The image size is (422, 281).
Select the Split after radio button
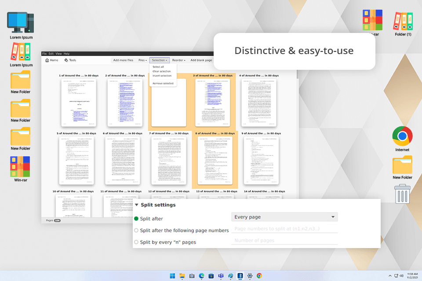pos(136,219)
